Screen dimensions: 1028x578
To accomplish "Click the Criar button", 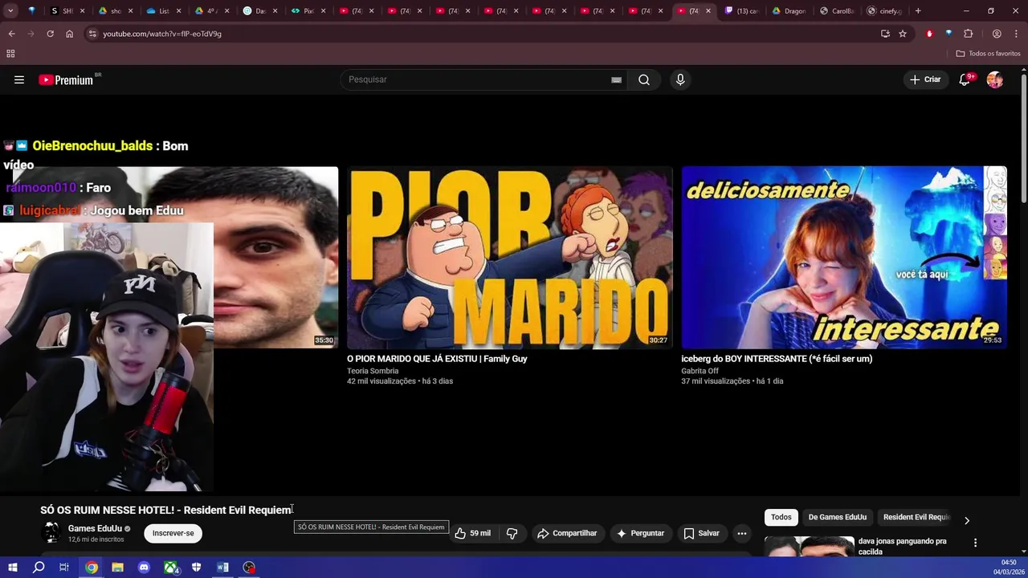I will pos(924,79).
